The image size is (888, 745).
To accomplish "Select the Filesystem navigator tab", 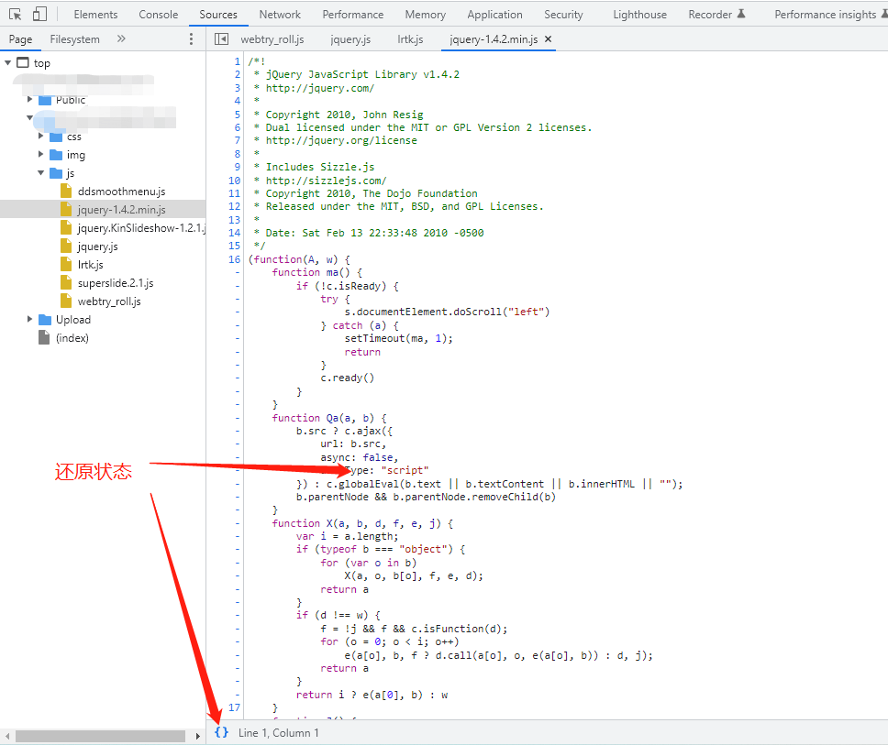I will tap(75, 39).
